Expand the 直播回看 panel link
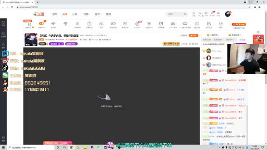 click(x=235, y=35)
